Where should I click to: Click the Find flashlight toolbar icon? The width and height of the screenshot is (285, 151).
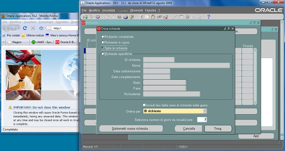click(x=92, y=17)
